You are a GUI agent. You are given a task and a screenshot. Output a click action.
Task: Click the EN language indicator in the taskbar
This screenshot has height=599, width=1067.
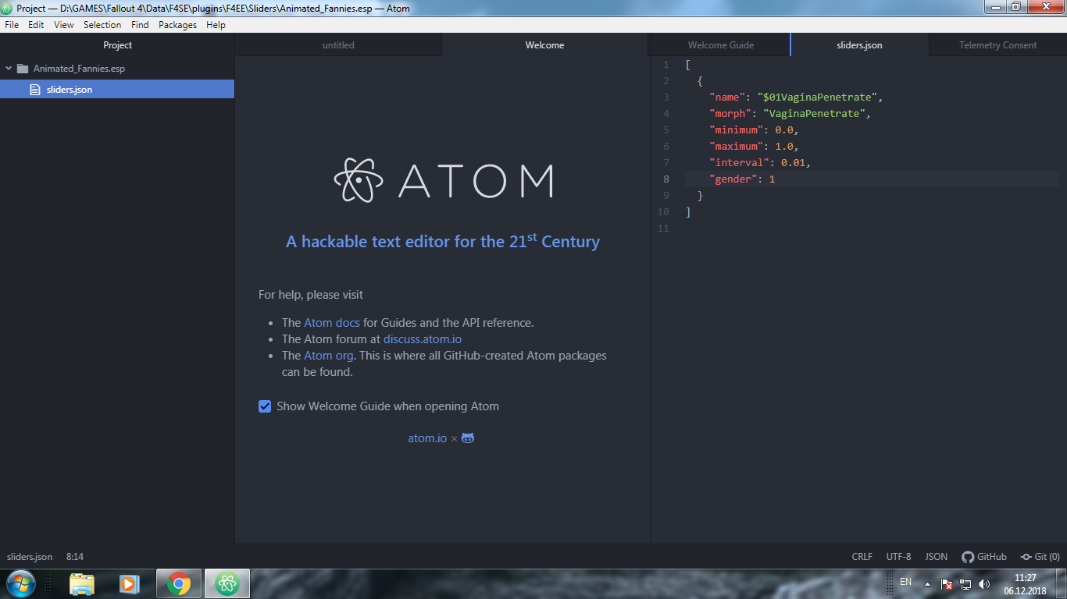[x=906, y=582]
